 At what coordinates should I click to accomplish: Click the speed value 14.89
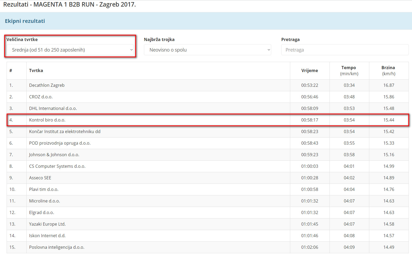click(x=389, y=178)
